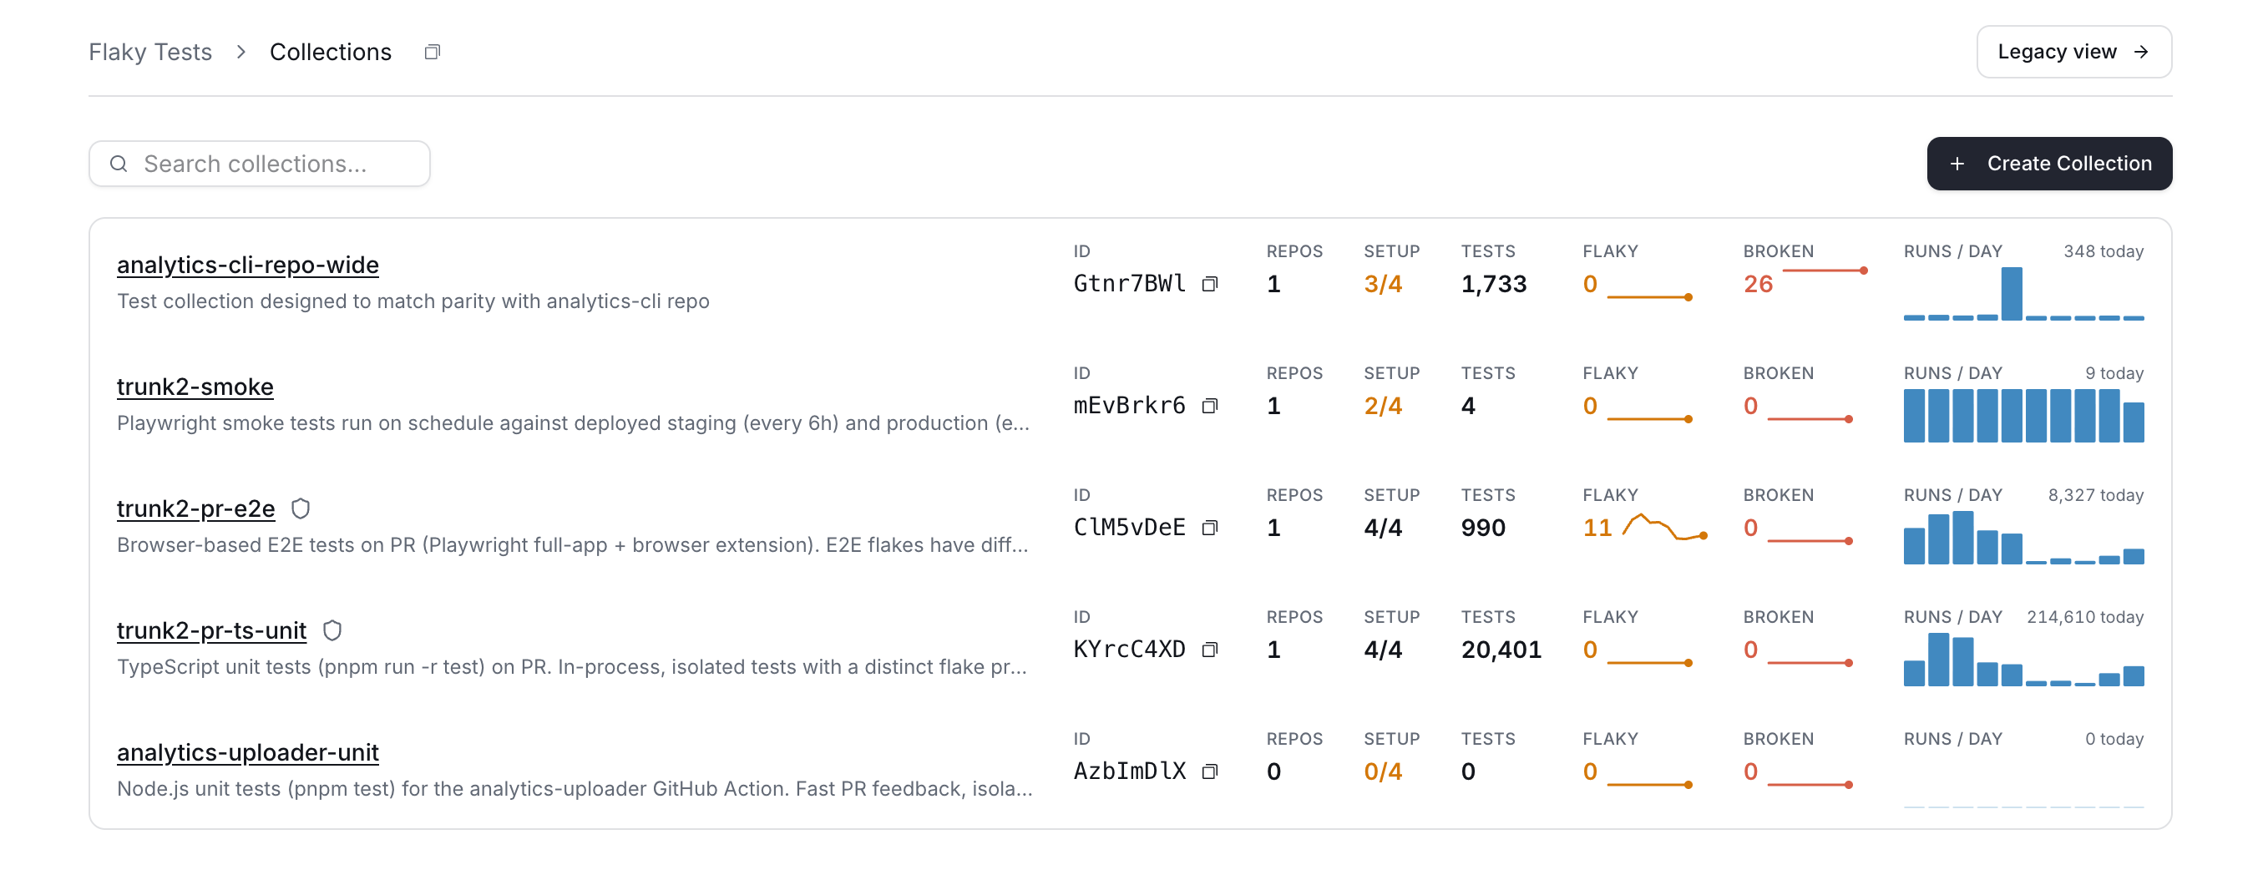
Task: Click runs/day bar chart for trunk2-pr-ts-unit
Action: point(2023,660)
